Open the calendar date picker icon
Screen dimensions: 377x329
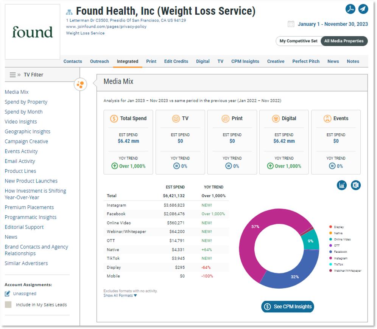[x=291, y=24]
